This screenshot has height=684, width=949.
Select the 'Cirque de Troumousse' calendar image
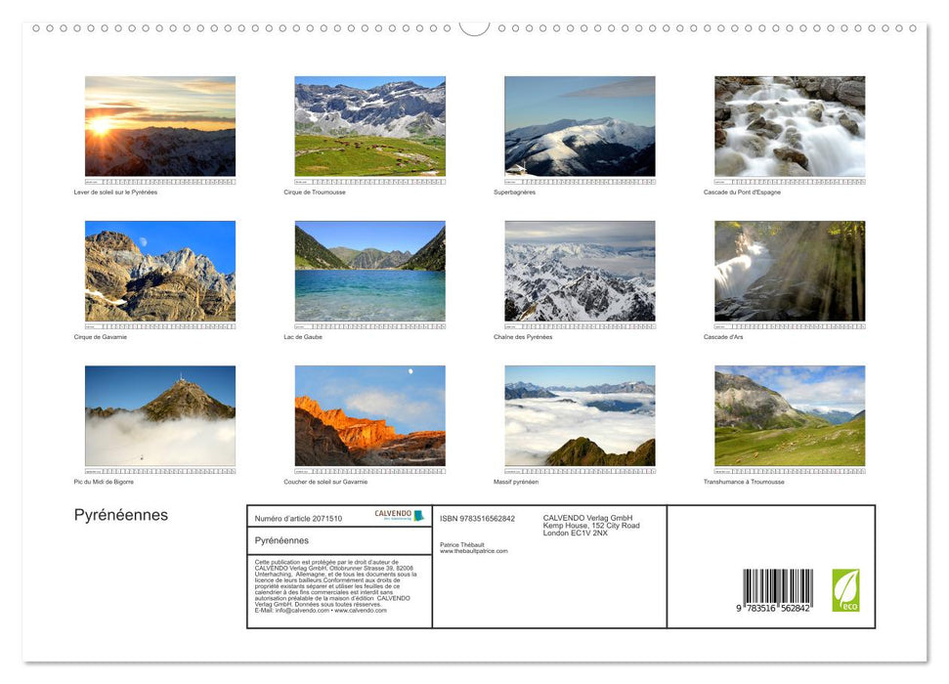369,128
